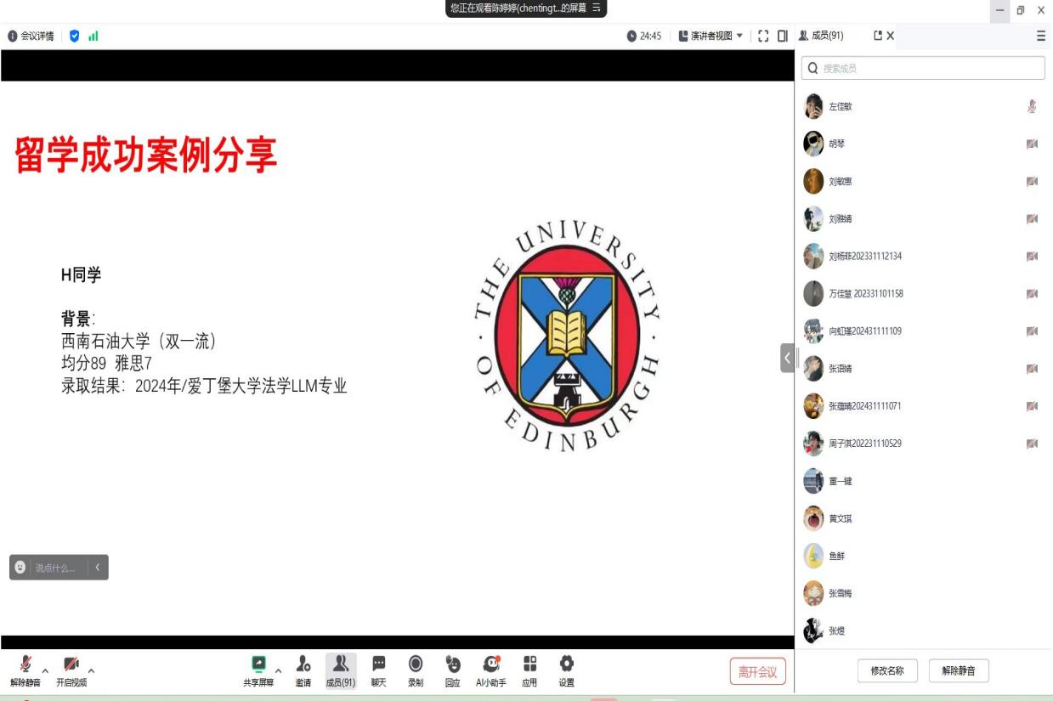Collapse the members side panel with the arrow handle
The width and height of the screenshot is (1053, 701).
tap(787, 358)
